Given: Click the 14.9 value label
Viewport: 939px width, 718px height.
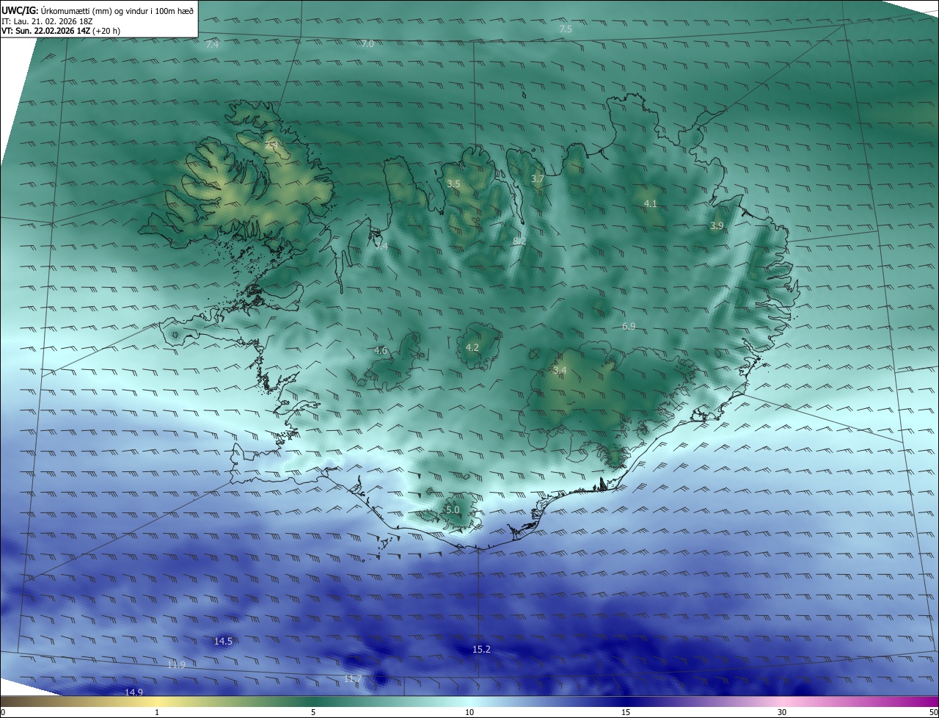Looking at the screenshot, I should (134, 692).
